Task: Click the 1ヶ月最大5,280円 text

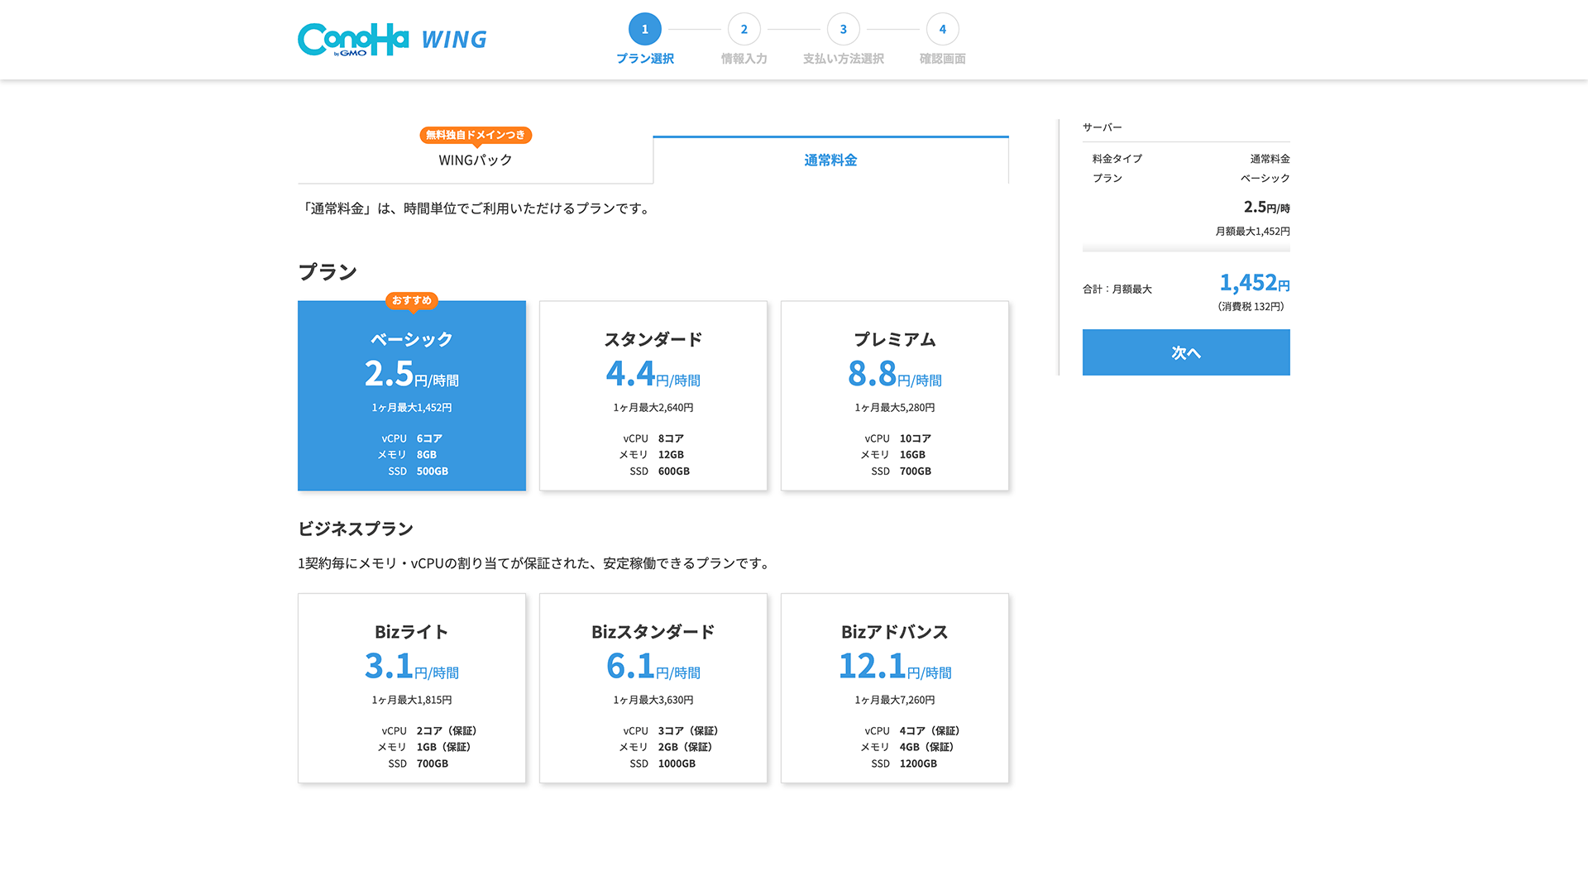Action: point(895,408)
